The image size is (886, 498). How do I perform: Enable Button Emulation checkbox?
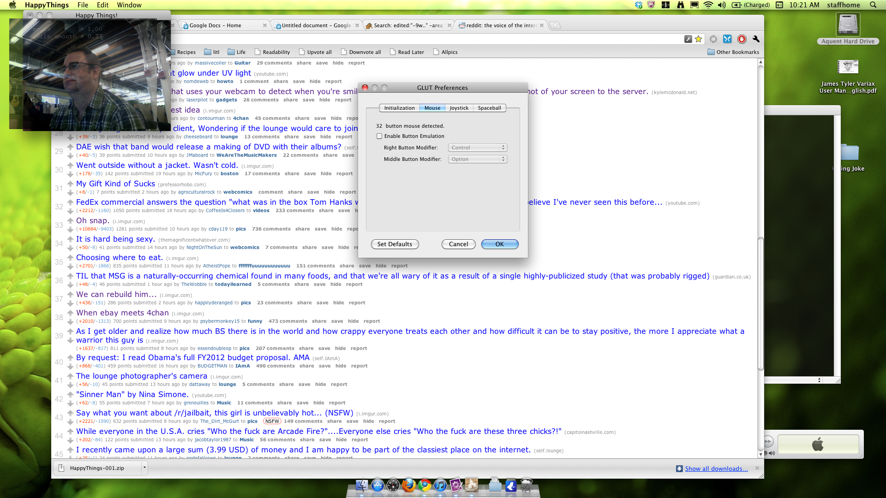pos(379,136)
